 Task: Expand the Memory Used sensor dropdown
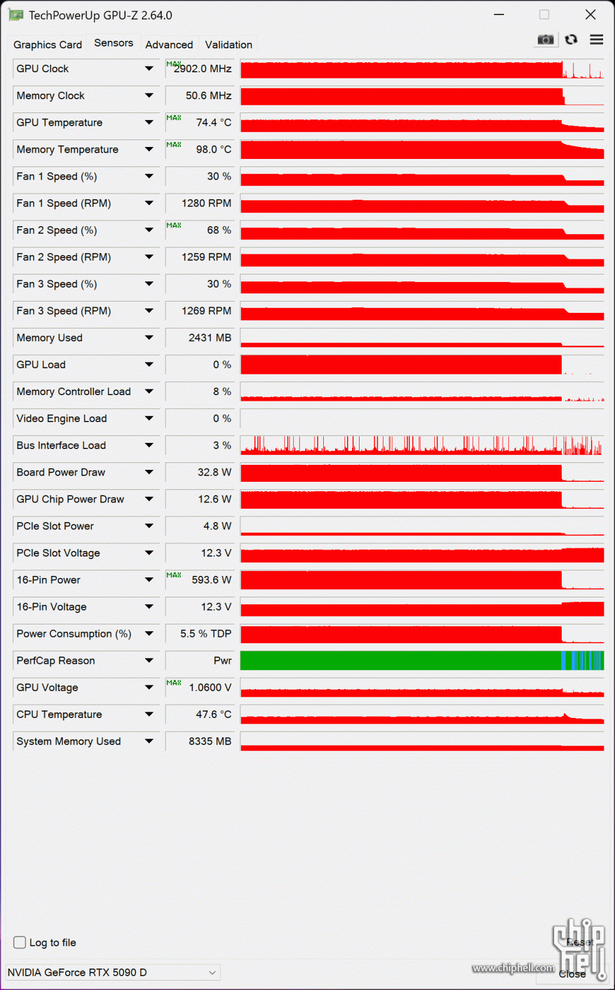[149, 338]
